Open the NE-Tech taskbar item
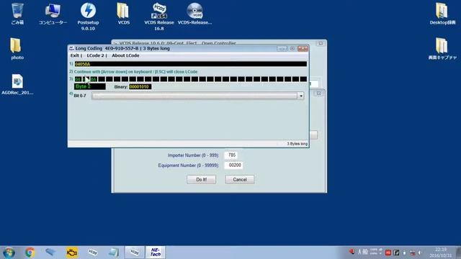 pyautogui.click(x=156, y=253)
